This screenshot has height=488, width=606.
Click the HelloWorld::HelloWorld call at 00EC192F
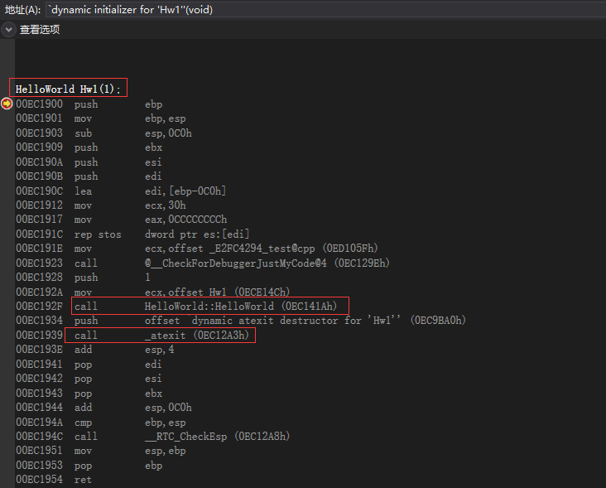tap(176, 307)
